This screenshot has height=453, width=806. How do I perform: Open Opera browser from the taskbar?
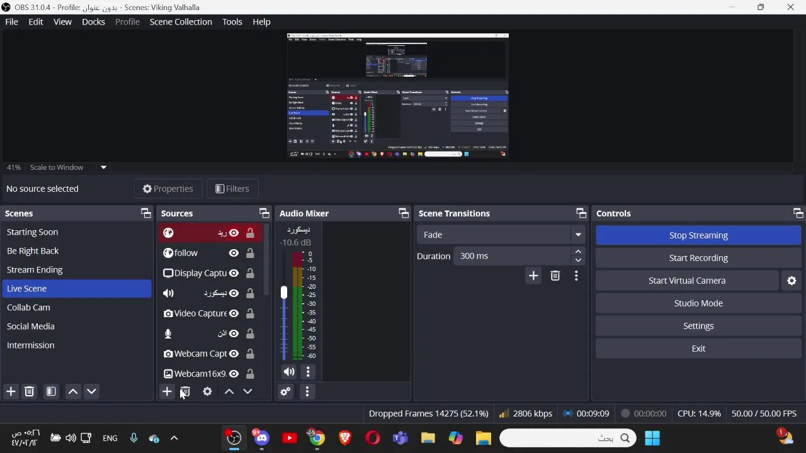(x=373, y=438)
